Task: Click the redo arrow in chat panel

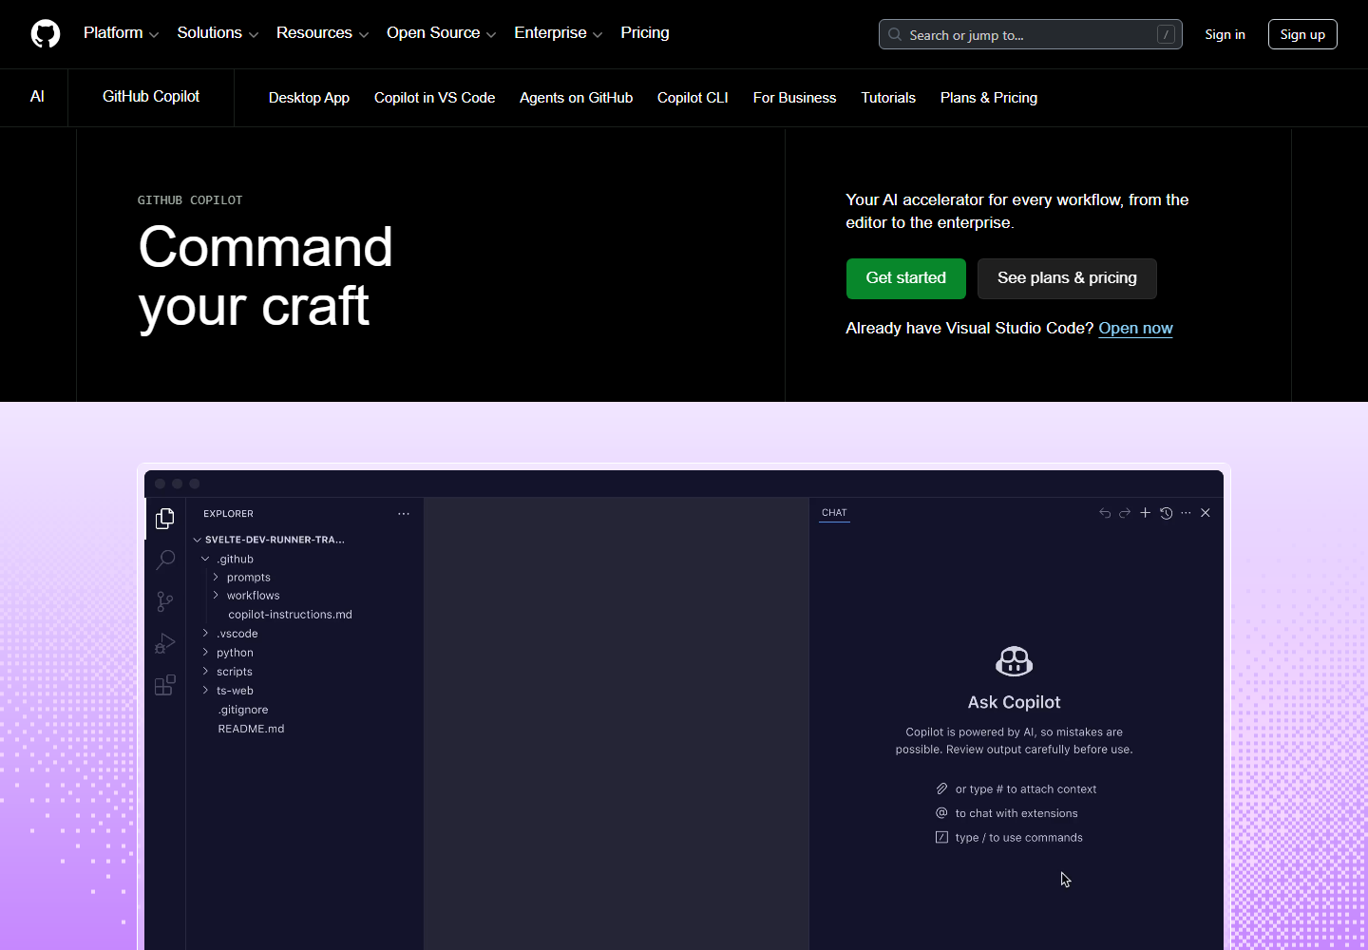Action: click(1125, 513)
